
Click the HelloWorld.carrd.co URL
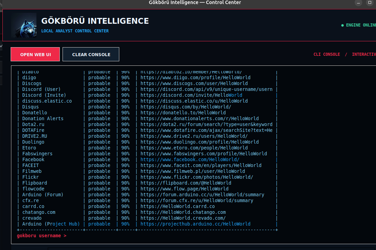[178, 206]
